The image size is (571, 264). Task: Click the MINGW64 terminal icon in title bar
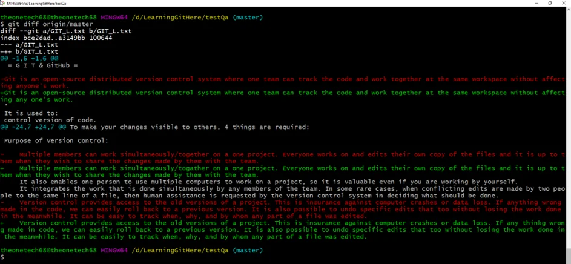tap(2, 3)
